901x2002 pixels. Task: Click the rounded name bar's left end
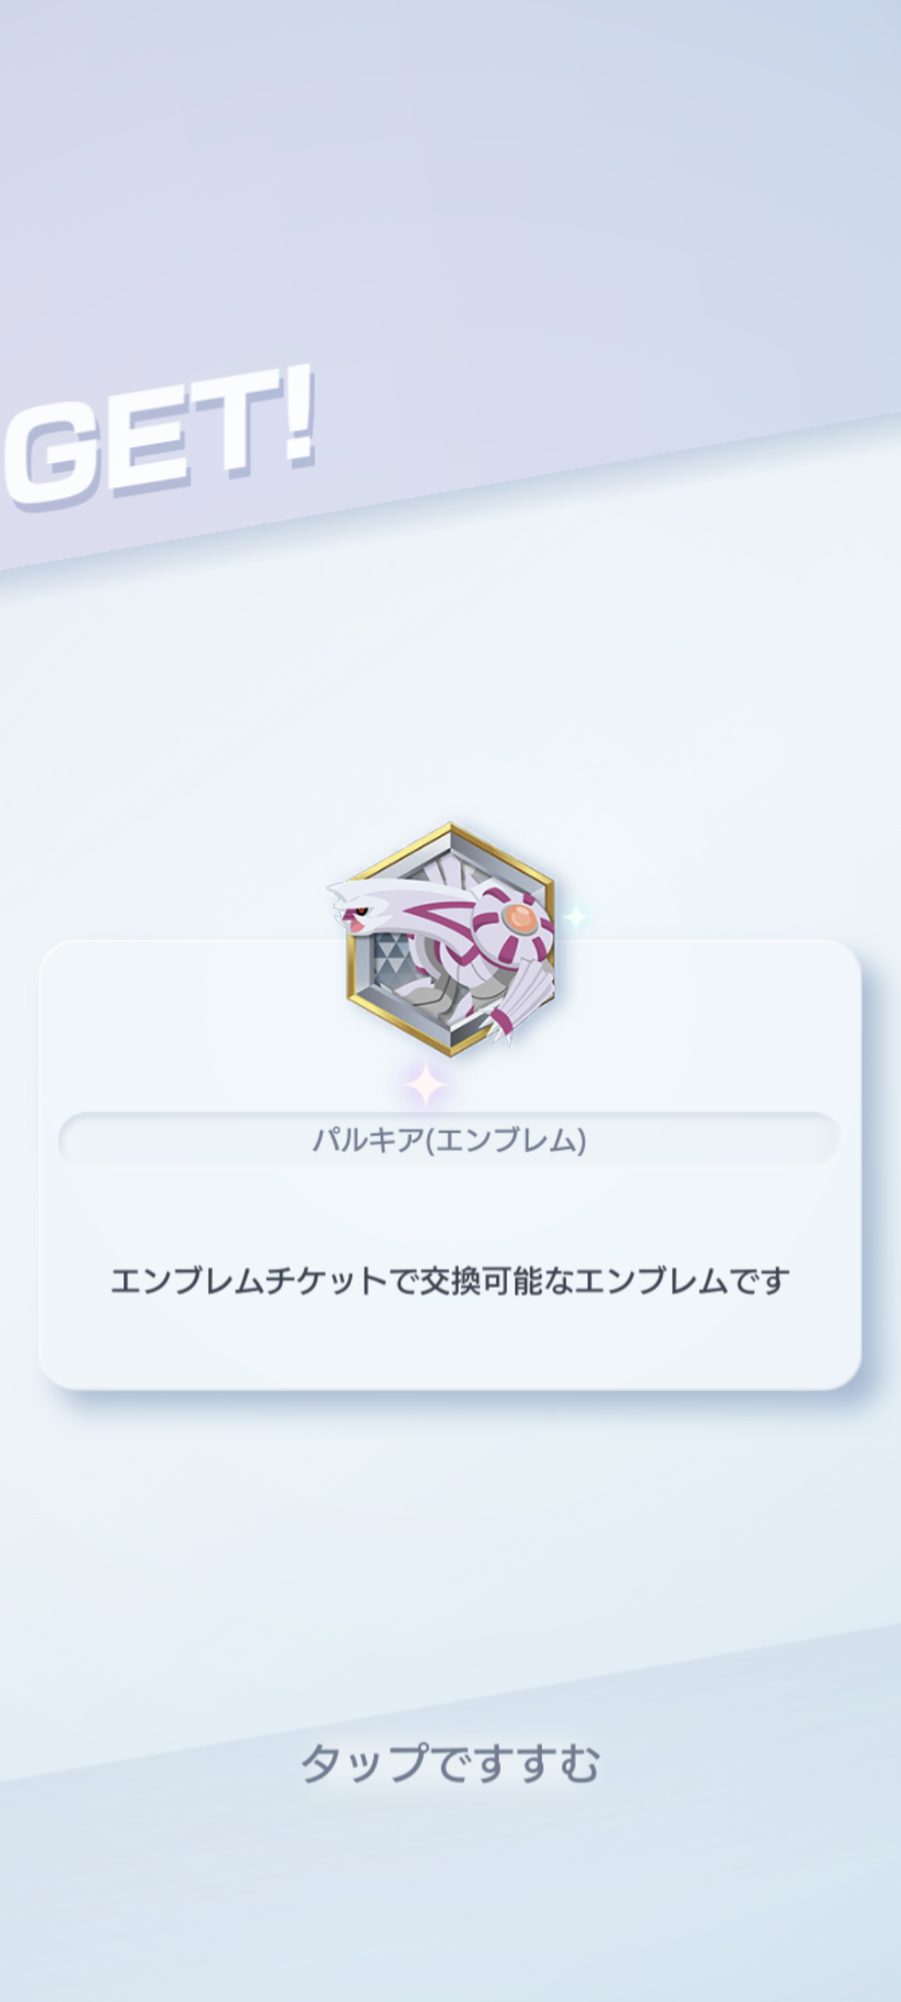pyautogui.click(x=83, y=1139)
